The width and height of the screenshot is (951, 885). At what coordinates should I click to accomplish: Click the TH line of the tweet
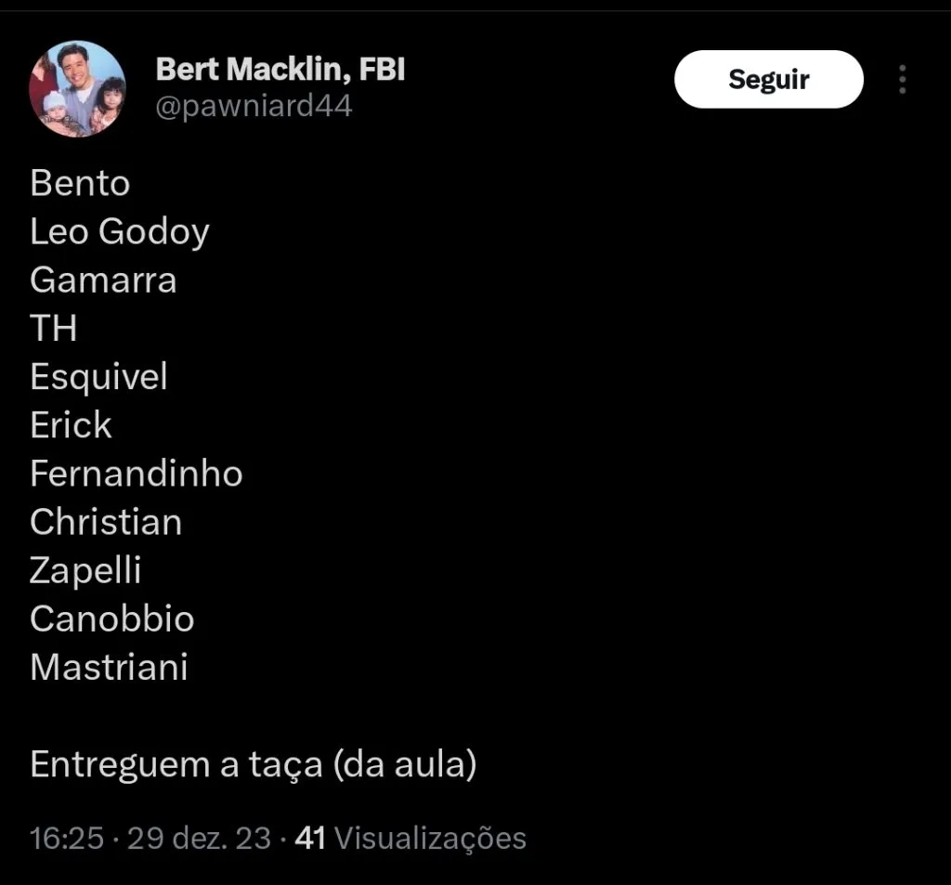[53, 328]
